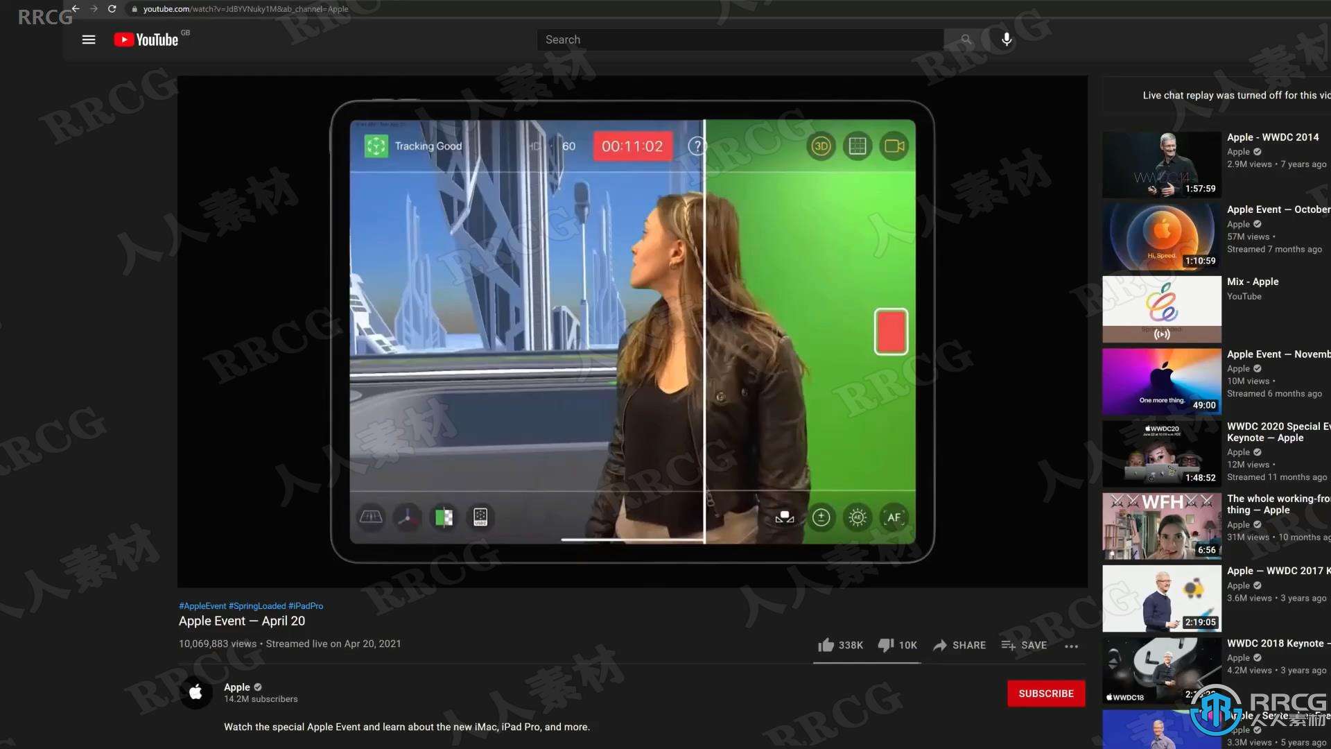
Task: Click green screen keying icon
Action: click(x=444, y=517)
